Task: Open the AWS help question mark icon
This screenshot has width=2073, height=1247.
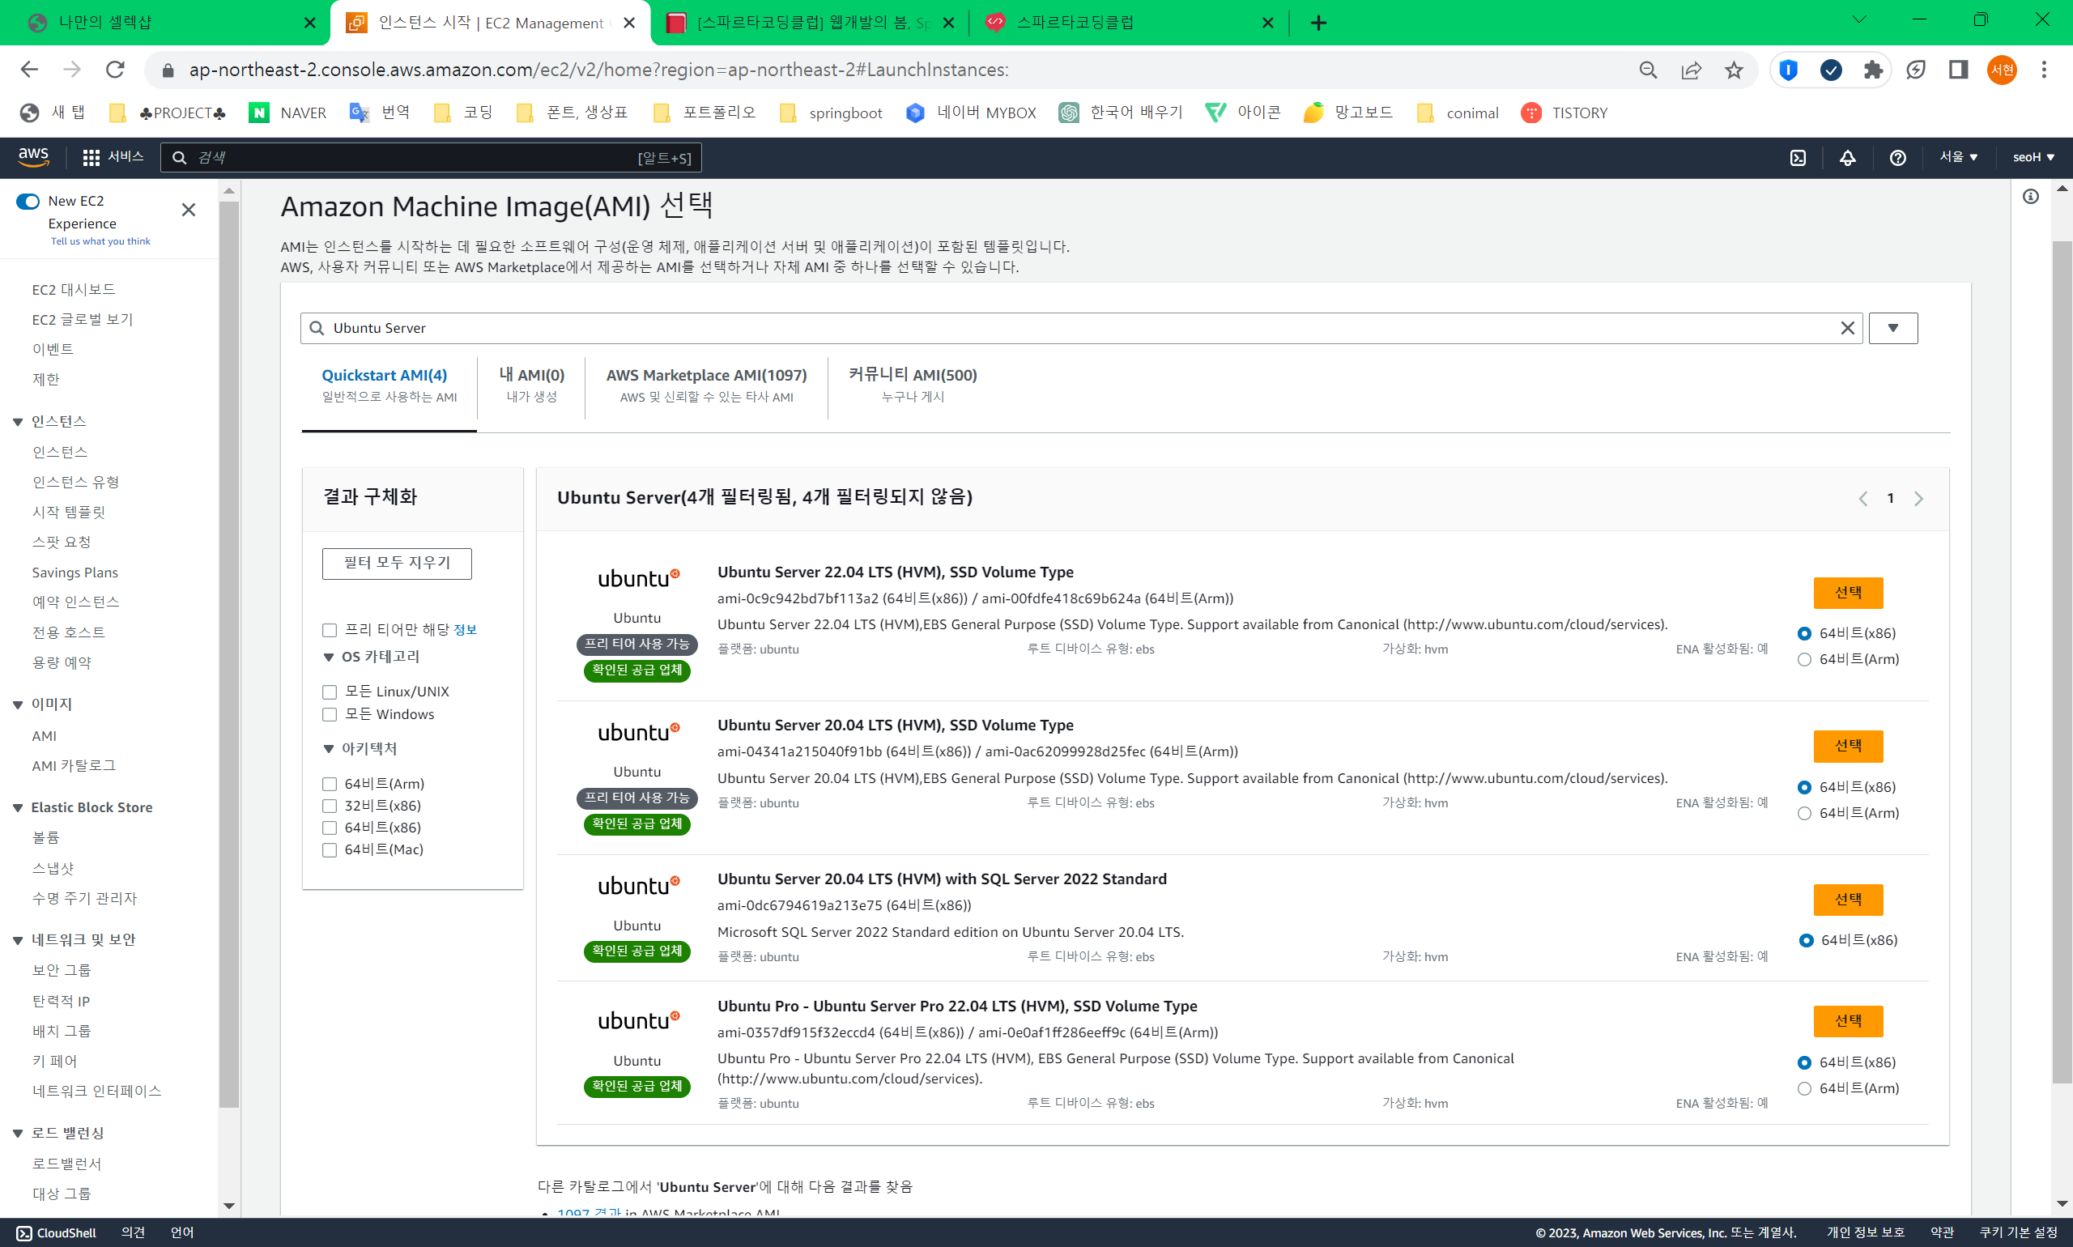Action: click(1897, 157)
